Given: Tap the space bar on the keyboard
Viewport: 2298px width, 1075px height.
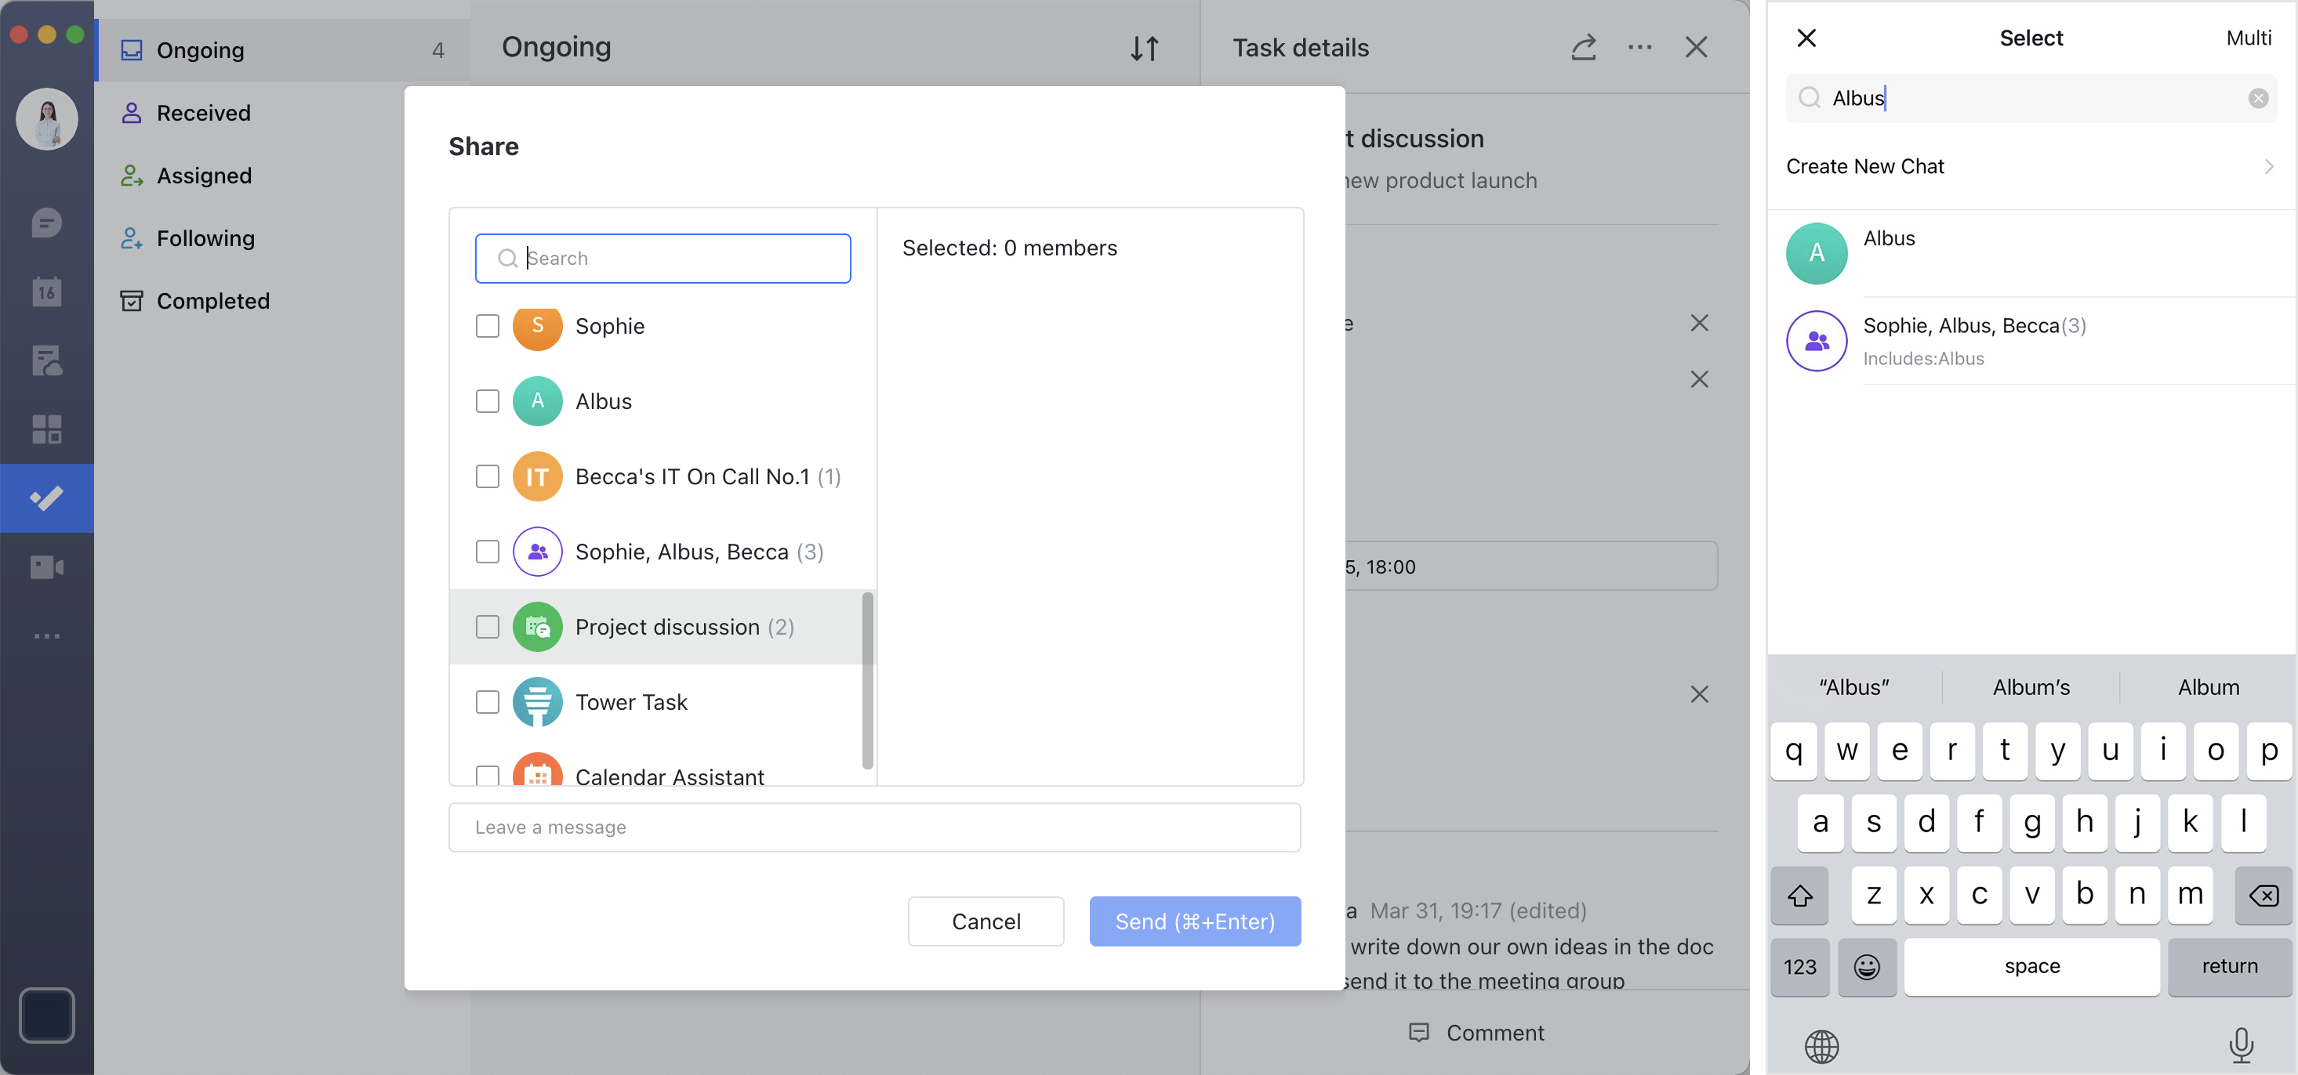Looking at the screenshot, I should coord(2031,966).
